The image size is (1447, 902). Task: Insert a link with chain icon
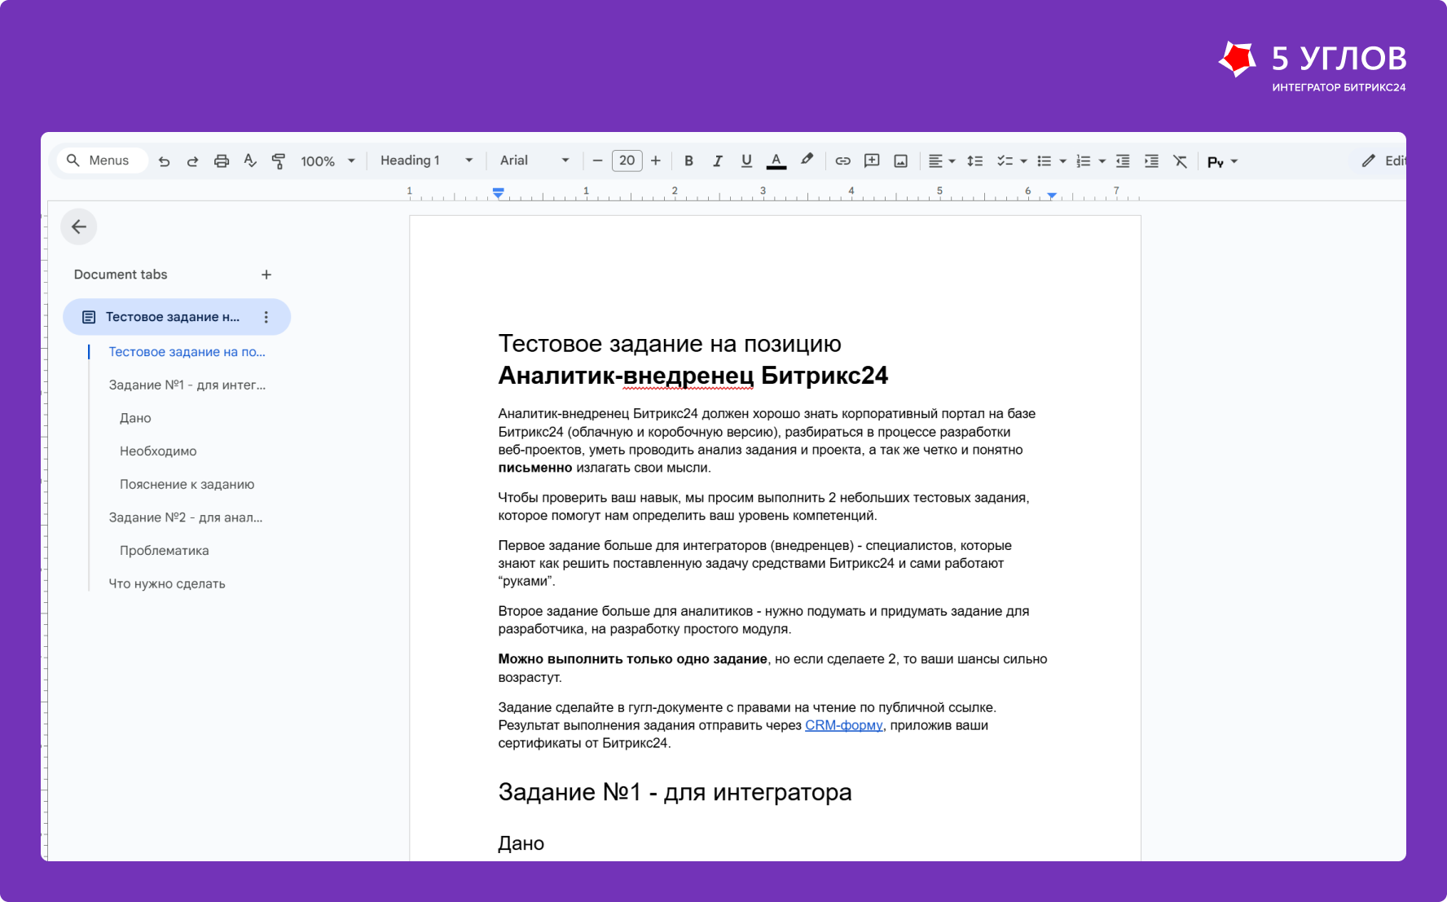click(x=843, y=161)
